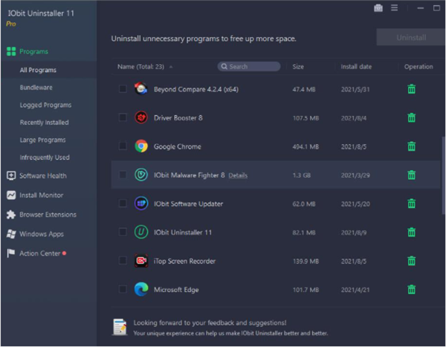Open the hamburger options menu
446x347 pixels.
394,8
